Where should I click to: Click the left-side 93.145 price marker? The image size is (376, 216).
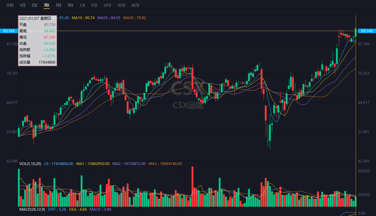point(8,31)
